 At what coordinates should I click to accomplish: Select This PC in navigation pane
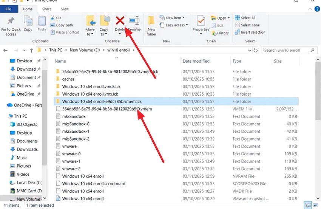pyautogui.click(x=18, y=116)
